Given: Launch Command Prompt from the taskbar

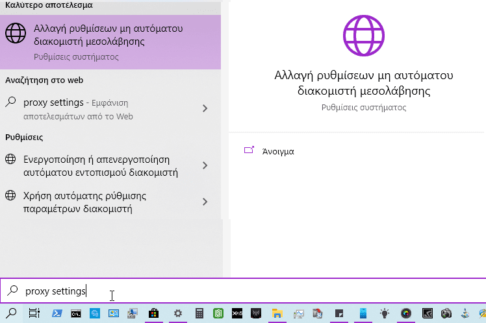Looking at the screenshot, I should tap(76, 314).
